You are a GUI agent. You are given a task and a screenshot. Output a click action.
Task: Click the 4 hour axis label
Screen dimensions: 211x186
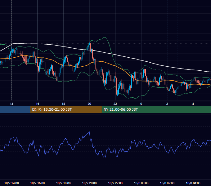193,104
